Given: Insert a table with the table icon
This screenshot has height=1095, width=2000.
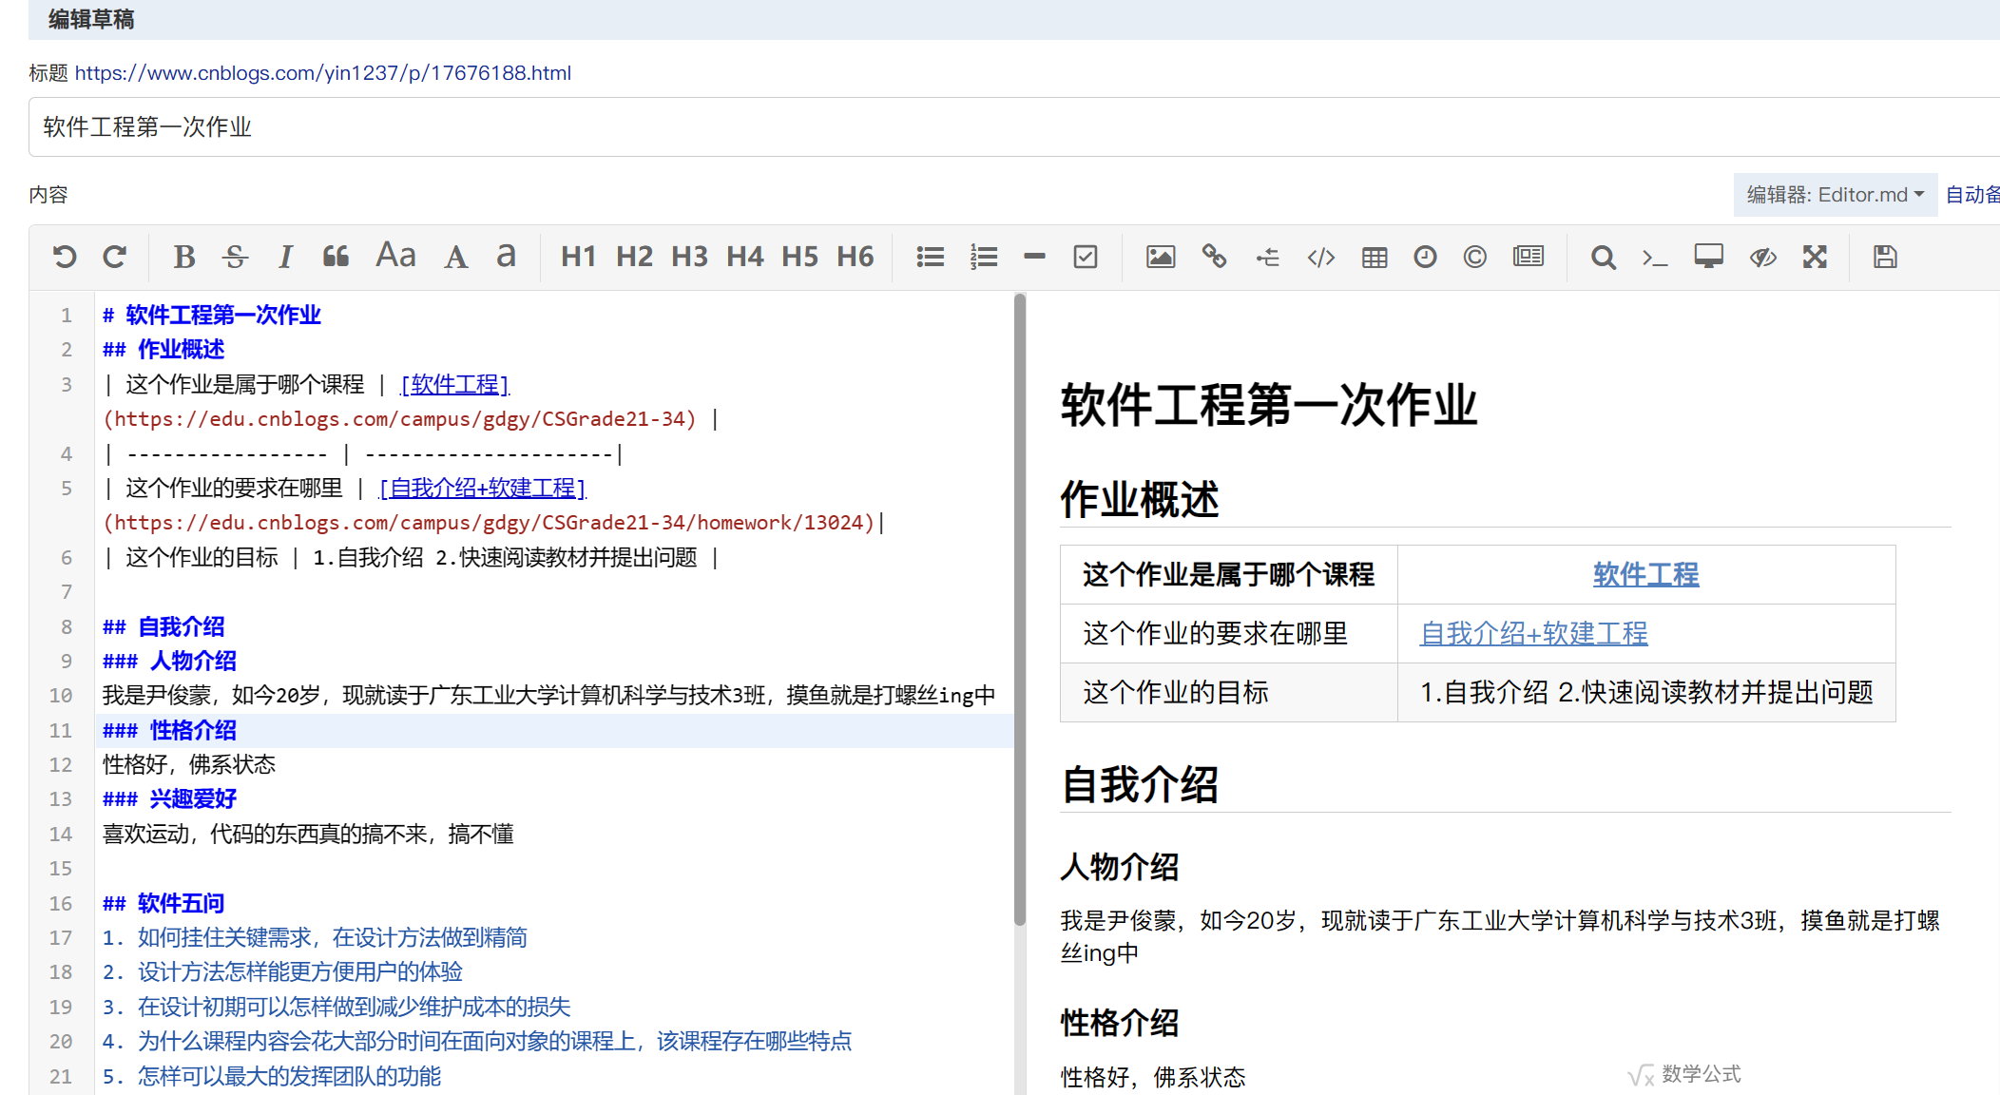Looking at the screenshot, I should click(x=1375, y=257).
